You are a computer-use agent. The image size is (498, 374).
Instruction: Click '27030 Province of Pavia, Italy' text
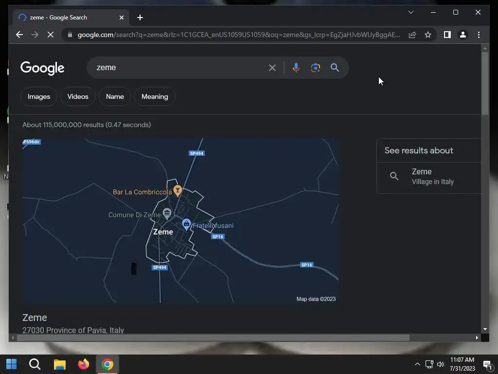[x=73, y=330]
